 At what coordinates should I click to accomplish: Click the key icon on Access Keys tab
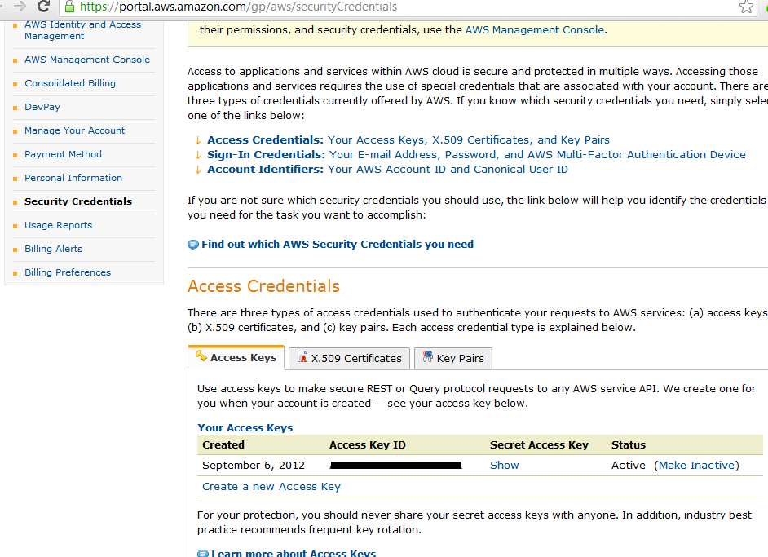pyautogui.click(x=201, y=356)
